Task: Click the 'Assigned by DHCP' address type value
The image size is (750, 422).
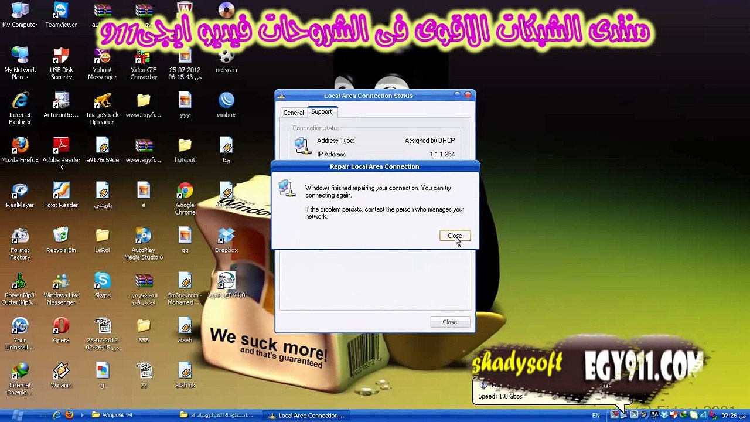Action: 429,141
